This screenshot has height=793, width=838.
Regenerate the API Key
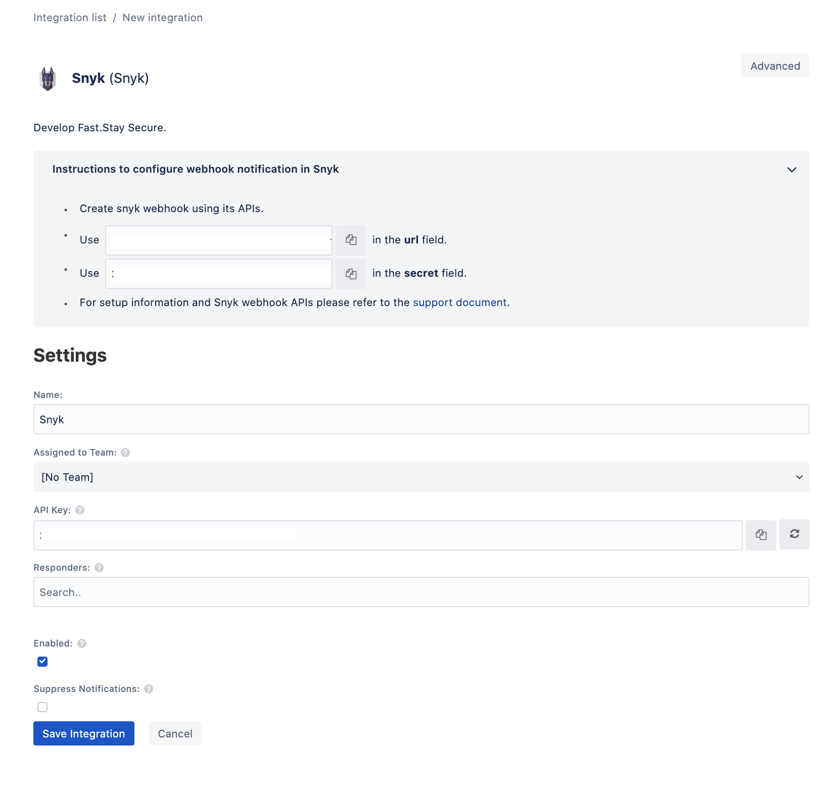coord(794,534)
